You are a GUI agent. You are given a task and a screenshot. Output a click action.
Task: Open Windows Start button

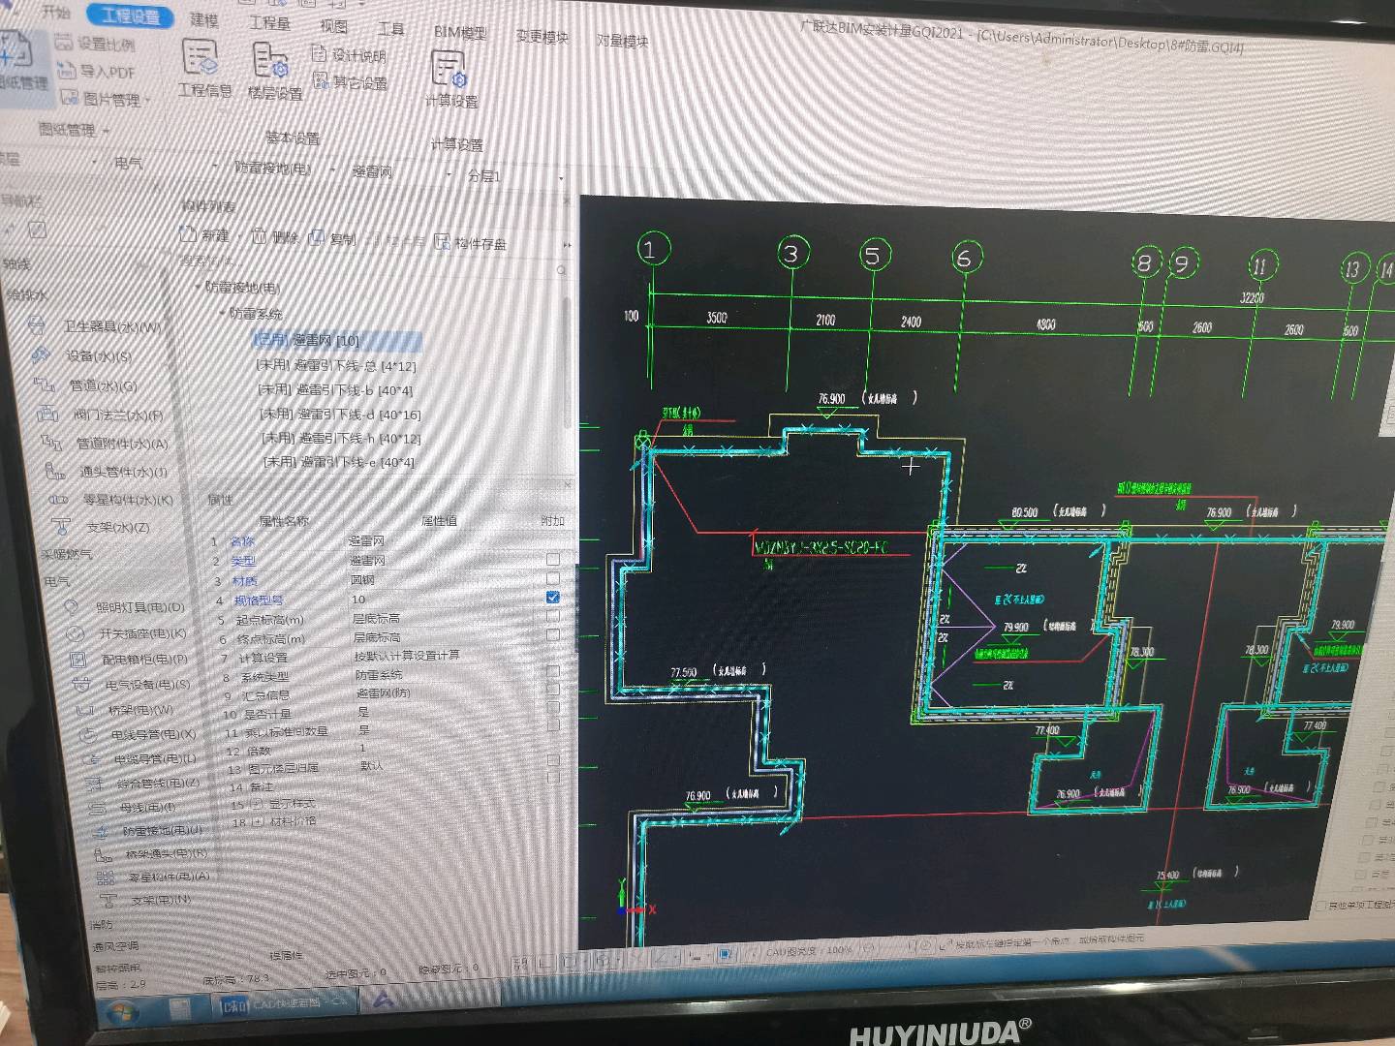tap(121, 1011)
